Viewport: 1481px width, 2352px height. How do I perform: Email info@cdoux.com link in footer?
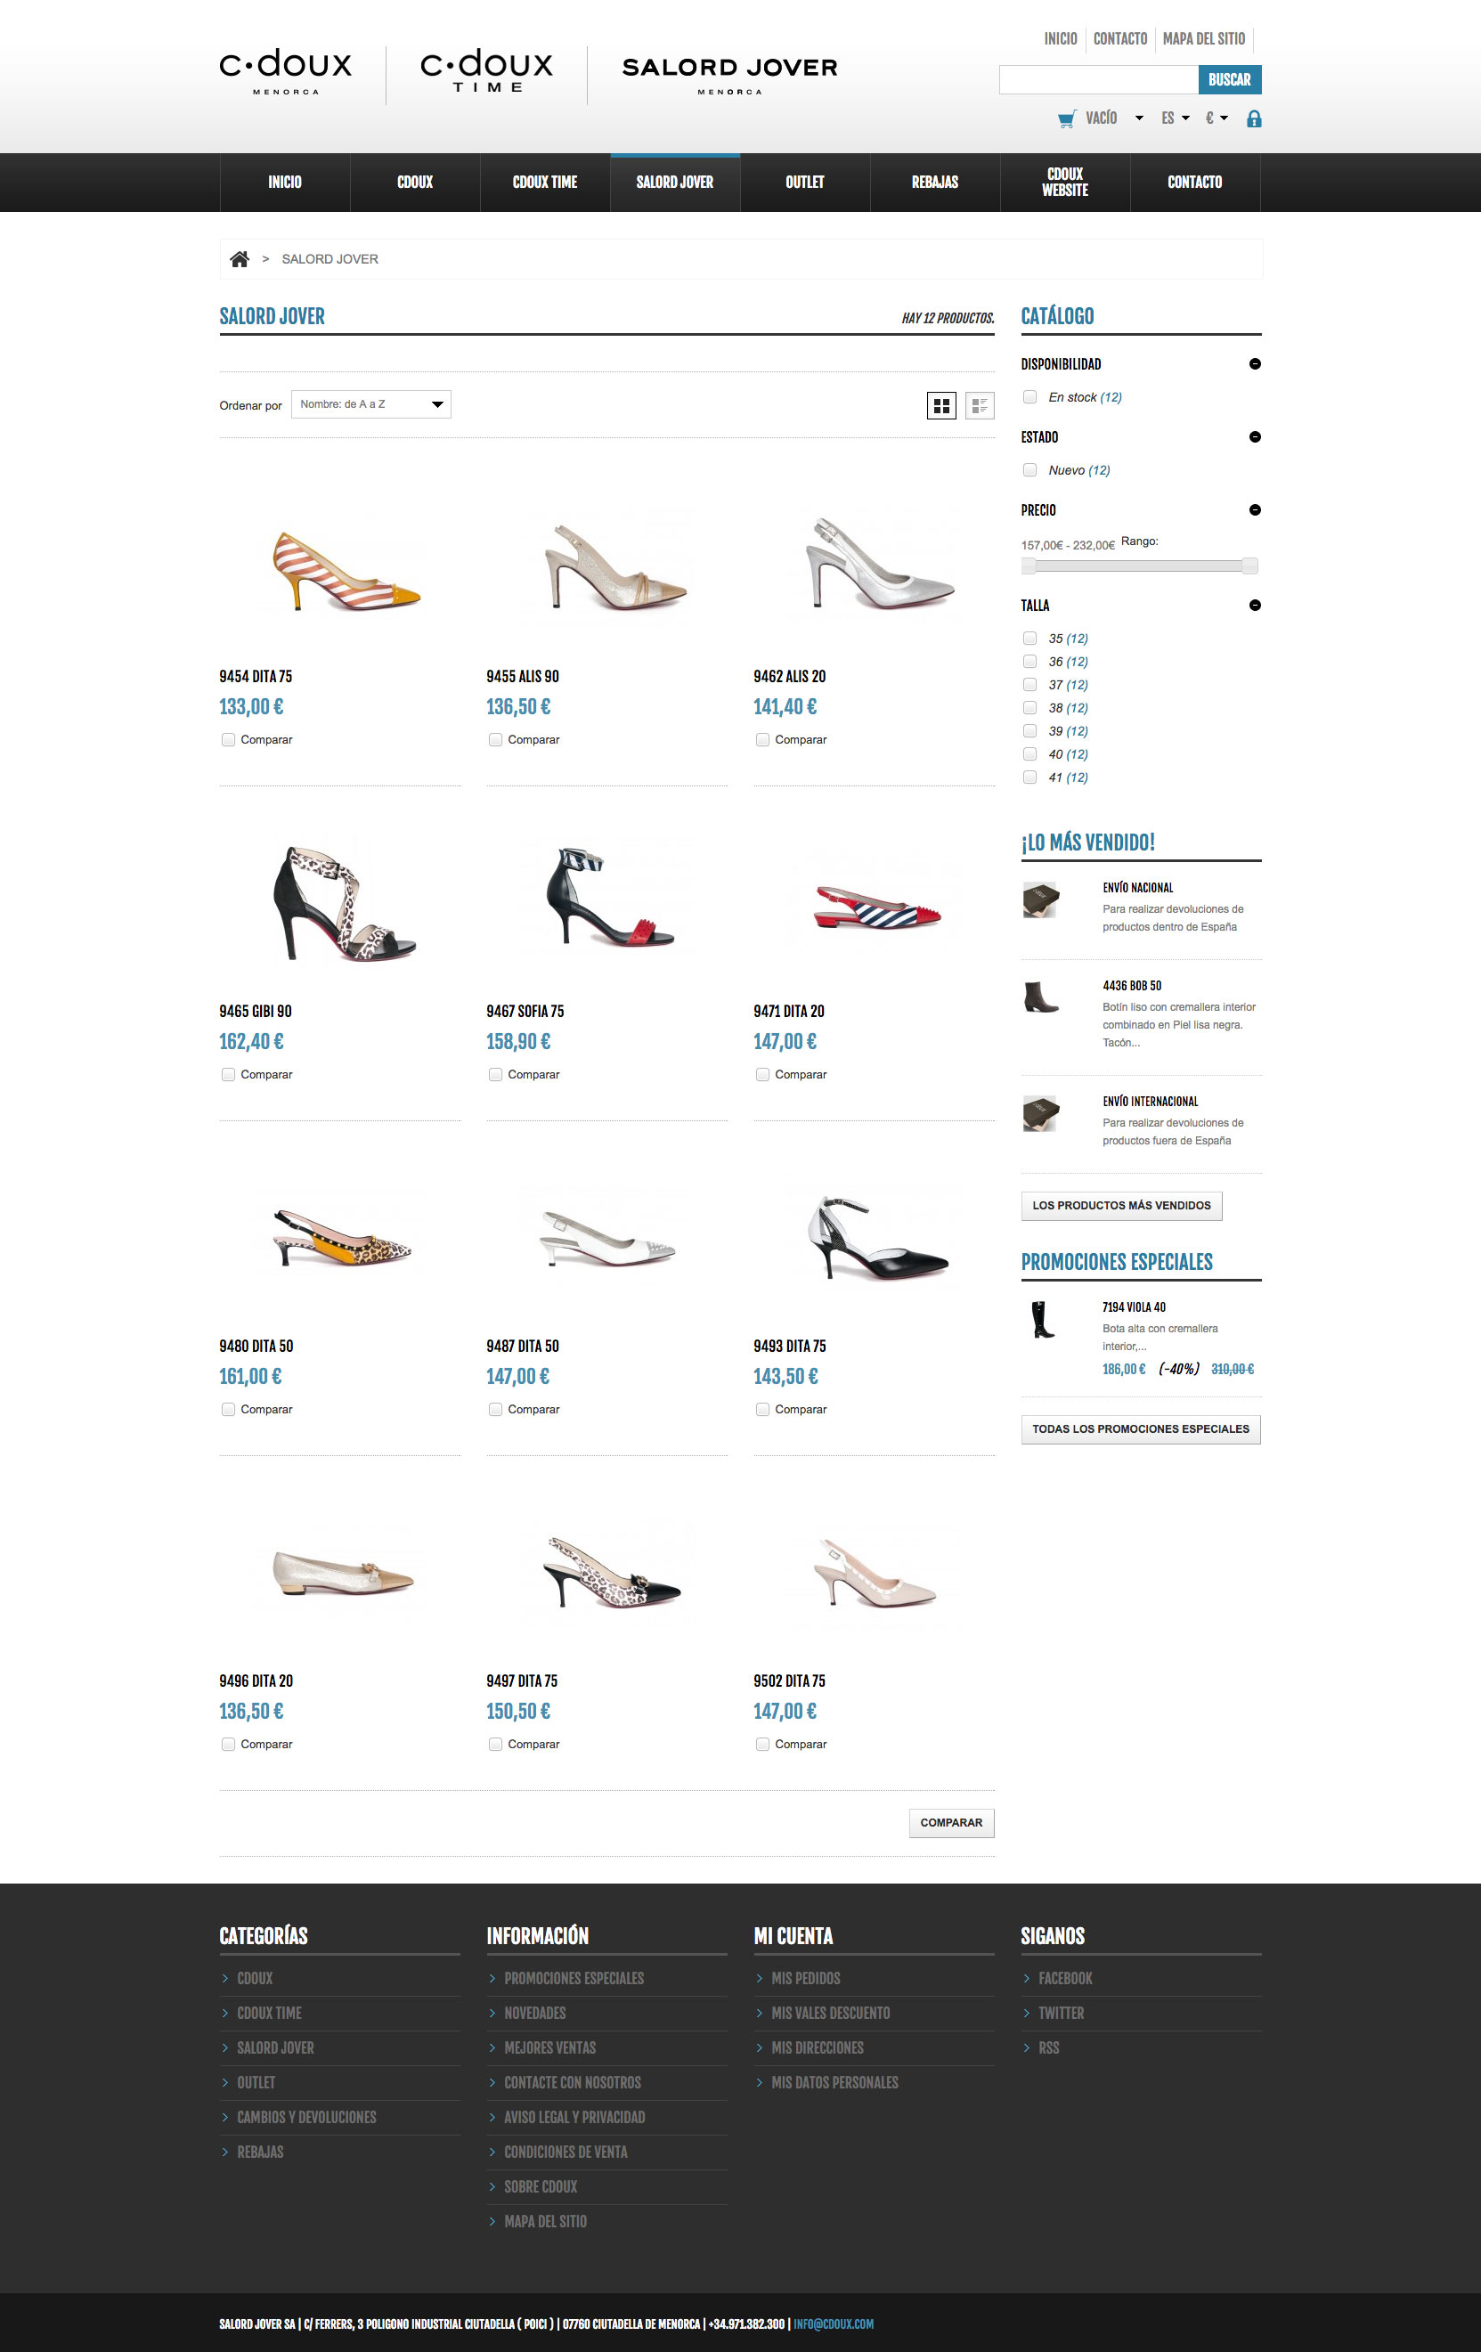coord(834,2324)
